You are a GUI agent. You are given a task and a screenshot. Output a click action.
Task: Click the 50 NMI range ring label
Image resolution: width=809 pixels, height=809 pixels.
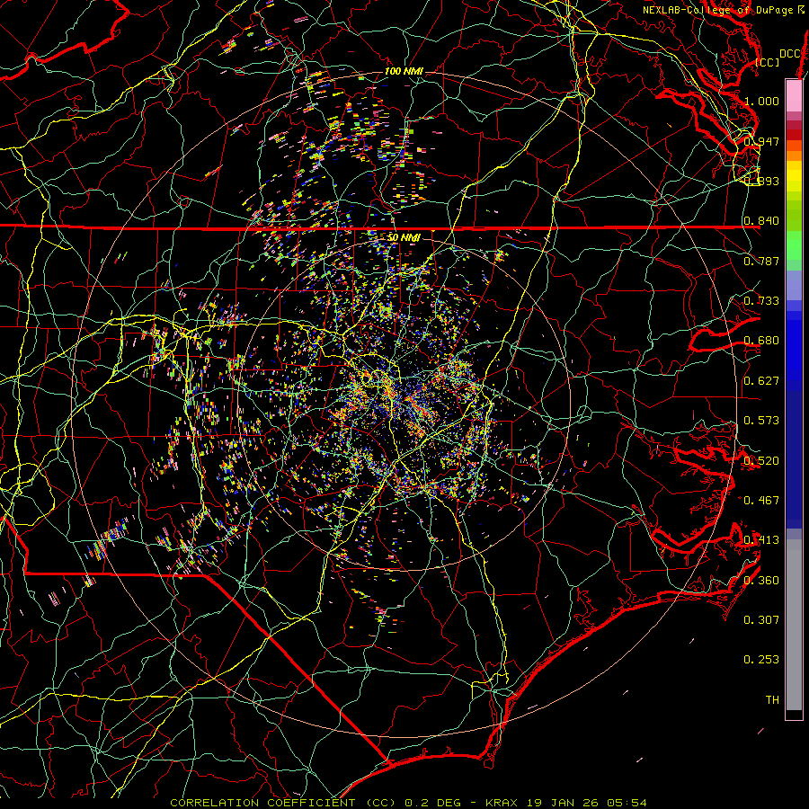[404, 237]
